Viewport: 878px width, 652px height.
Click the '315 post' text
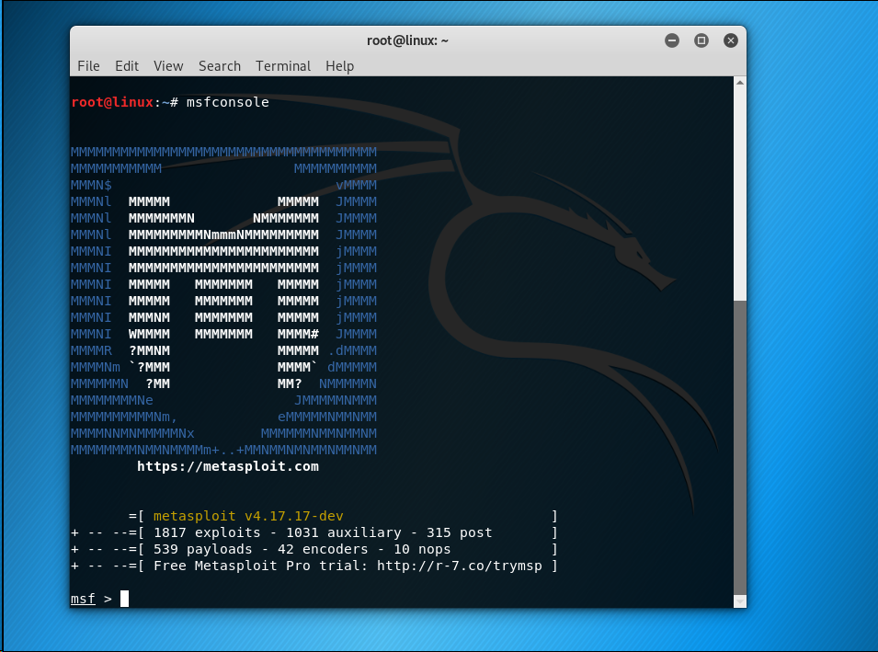(x=459, y=532)
